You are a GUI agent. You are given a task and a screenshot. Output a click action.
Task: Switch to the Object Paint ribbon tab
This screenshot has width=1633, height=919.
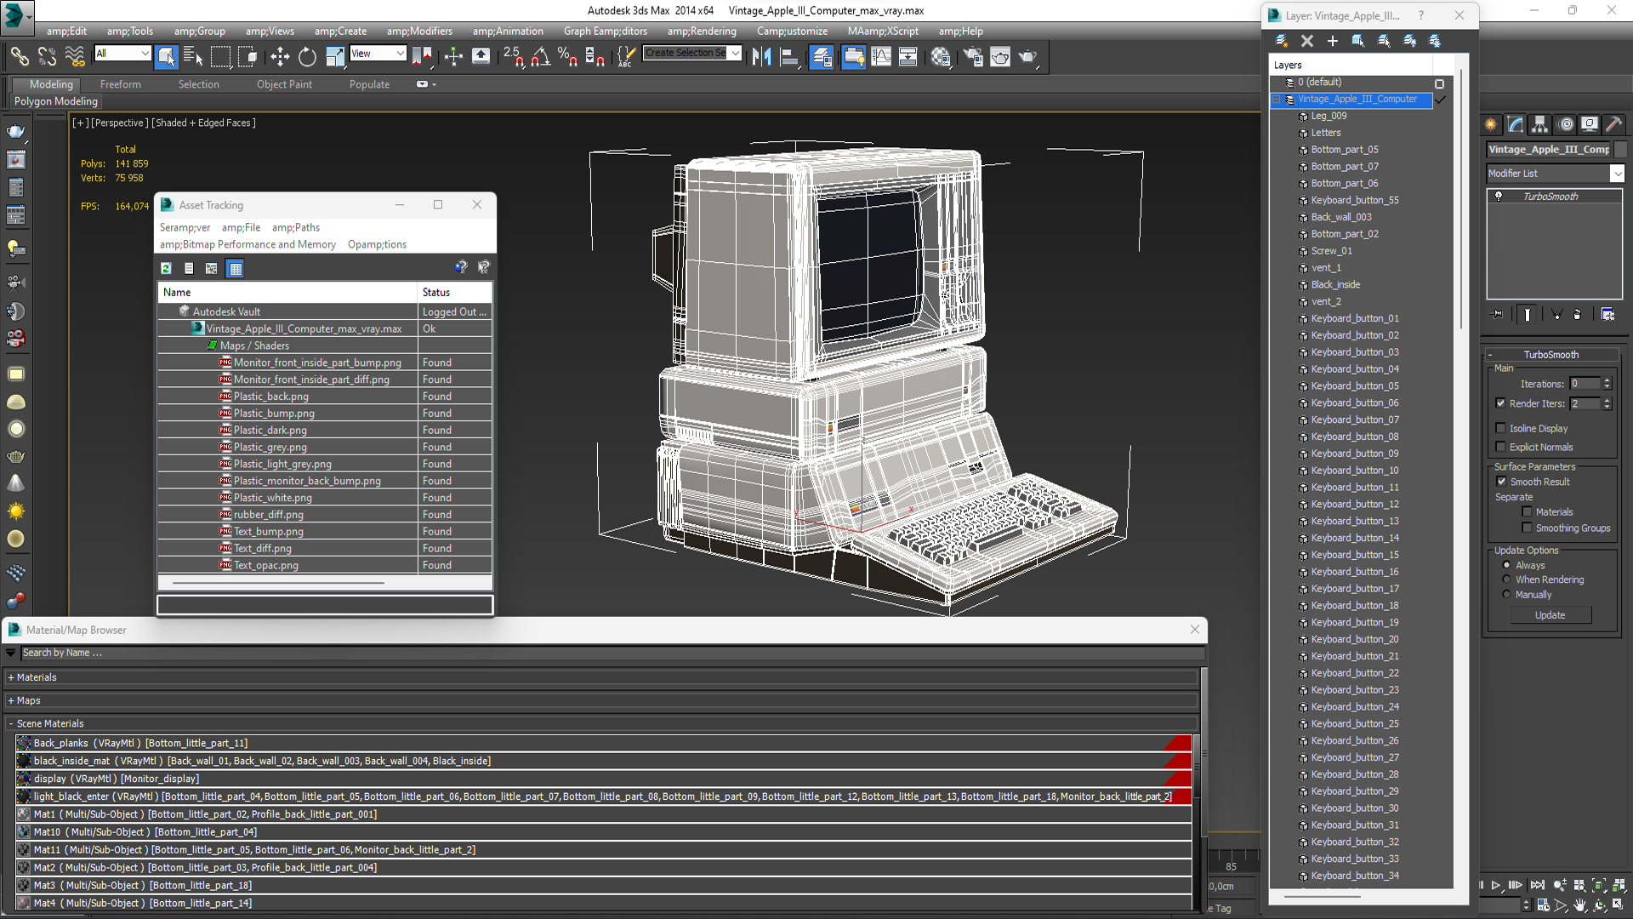[x=284, y=84]
